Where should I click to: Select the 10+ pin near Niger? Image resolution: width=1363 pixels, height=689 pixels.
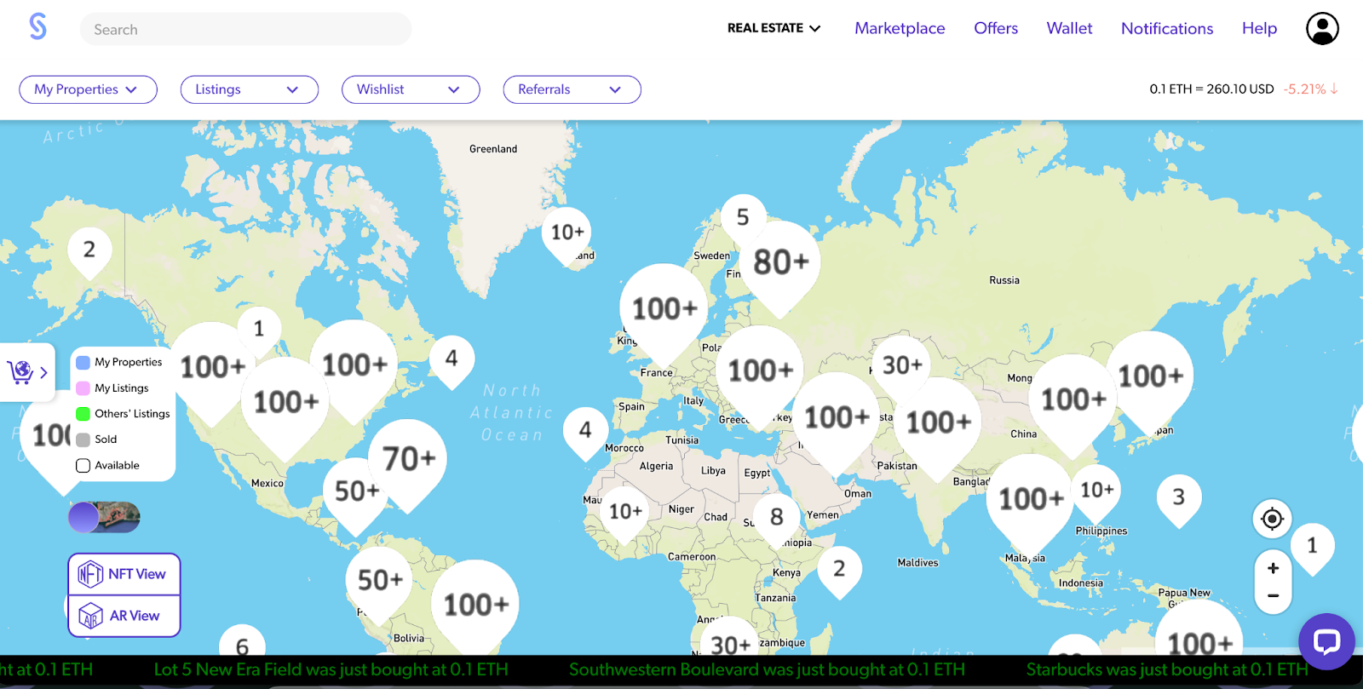point(625,514)
